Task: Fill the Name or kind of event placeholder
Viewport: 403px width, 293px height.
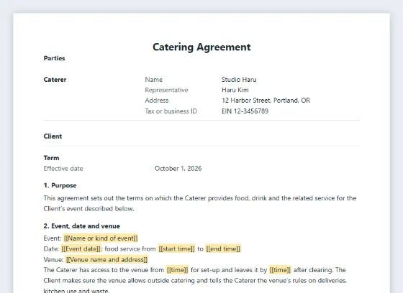Action: coord(101,238)
